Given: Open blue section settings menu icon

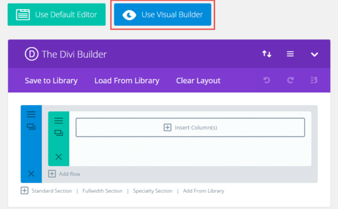Looking at the screenshot, I should click(31, 114).
